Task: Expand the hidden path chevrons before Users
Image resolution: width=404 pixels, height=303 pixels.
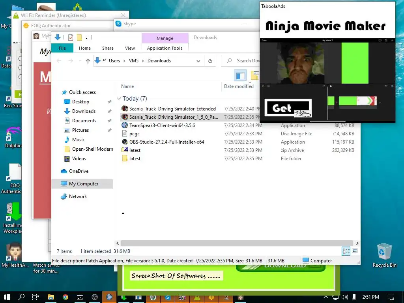Action: 104,60
